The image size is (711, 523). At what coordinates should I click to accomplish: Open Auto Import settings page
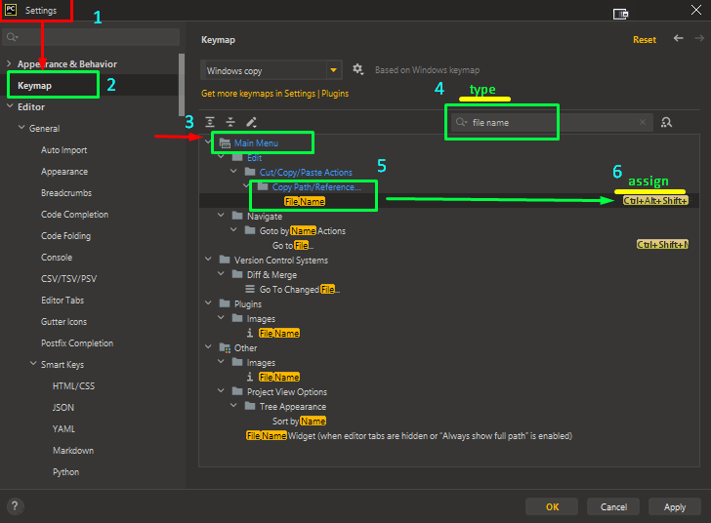coord(63,150)
